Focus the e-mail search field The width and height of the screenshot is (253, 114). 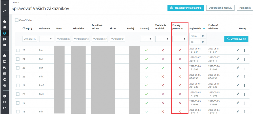tap(100, 39)
